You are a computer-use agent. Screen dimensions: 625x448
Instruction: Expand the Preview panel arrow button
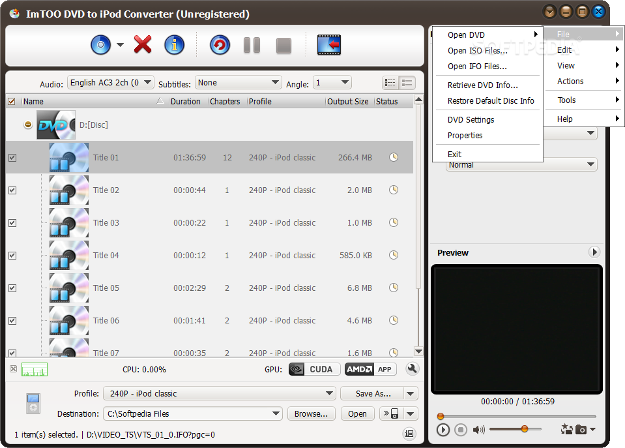(x=594, y=252)
